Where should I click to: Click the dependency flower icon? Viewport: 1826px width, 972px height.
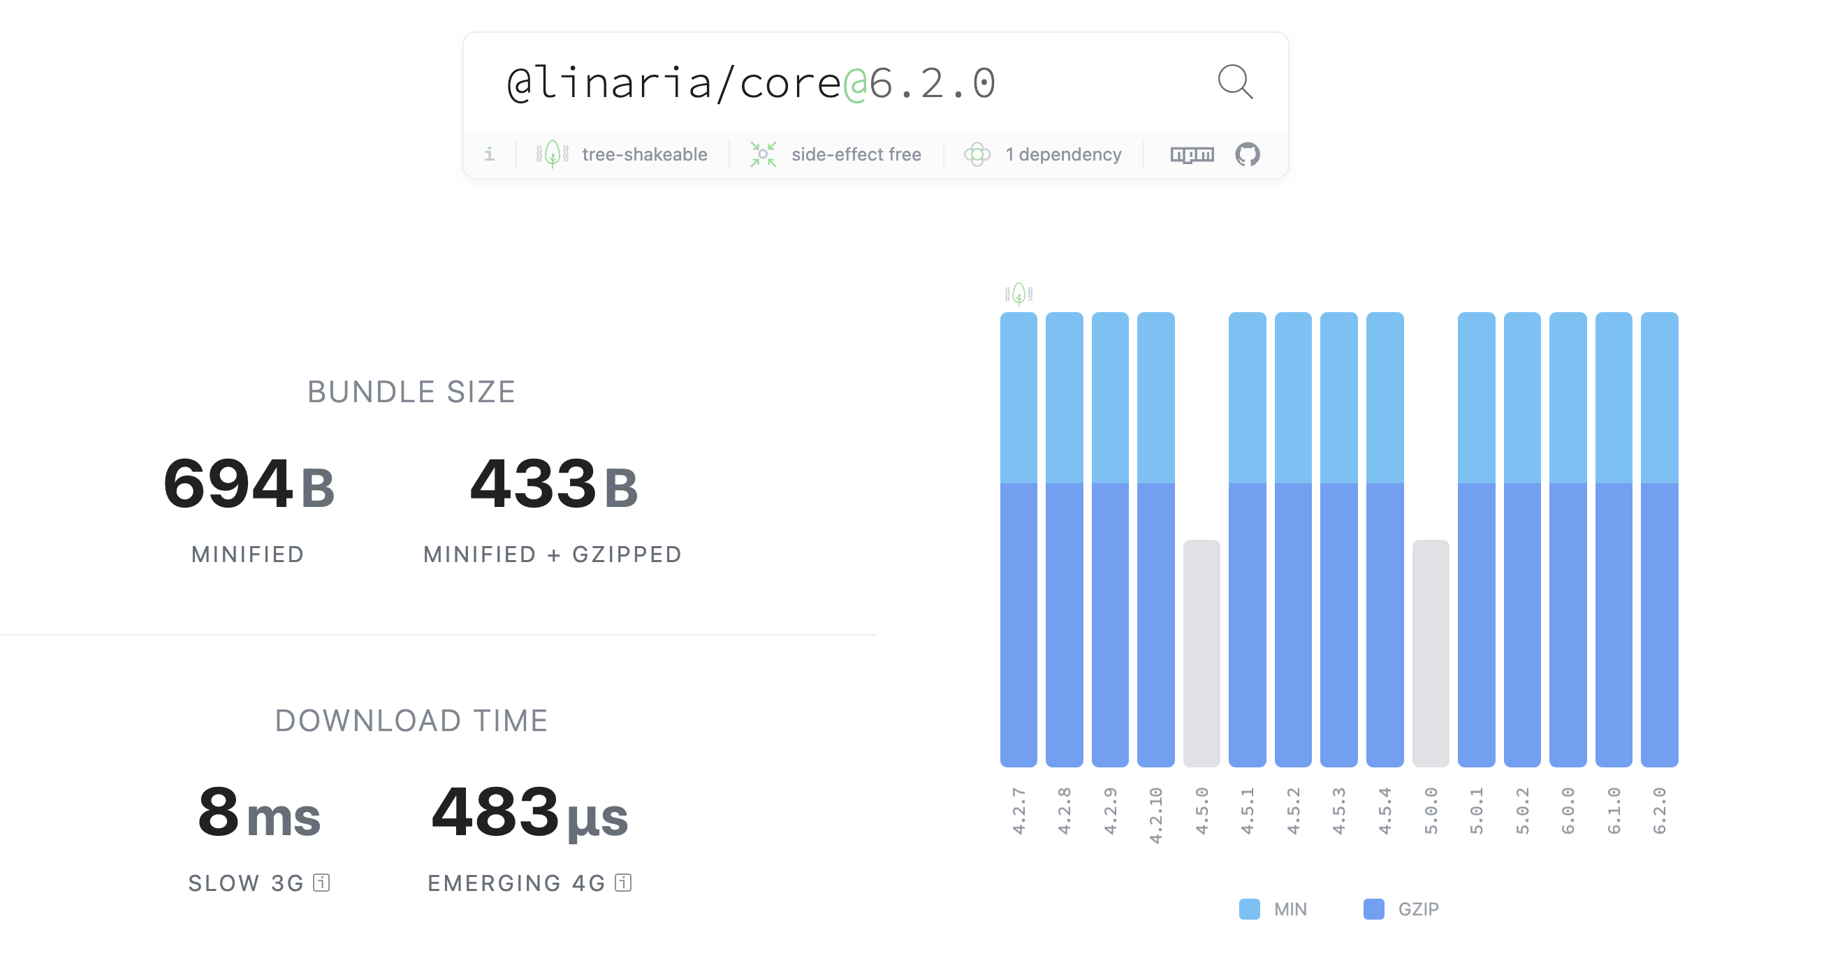[977, 154]
